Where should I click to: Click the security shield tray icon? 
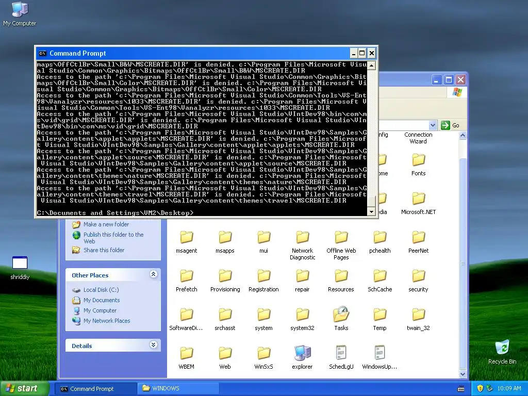tap(480, 389)
